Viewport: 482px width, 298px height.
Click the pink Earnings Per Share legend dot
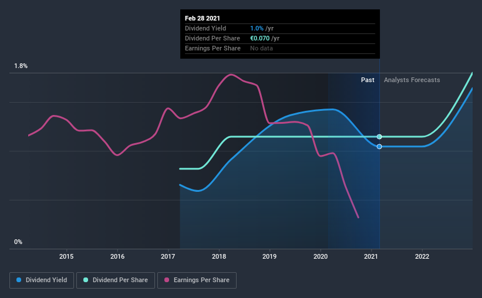coord(167,280)
